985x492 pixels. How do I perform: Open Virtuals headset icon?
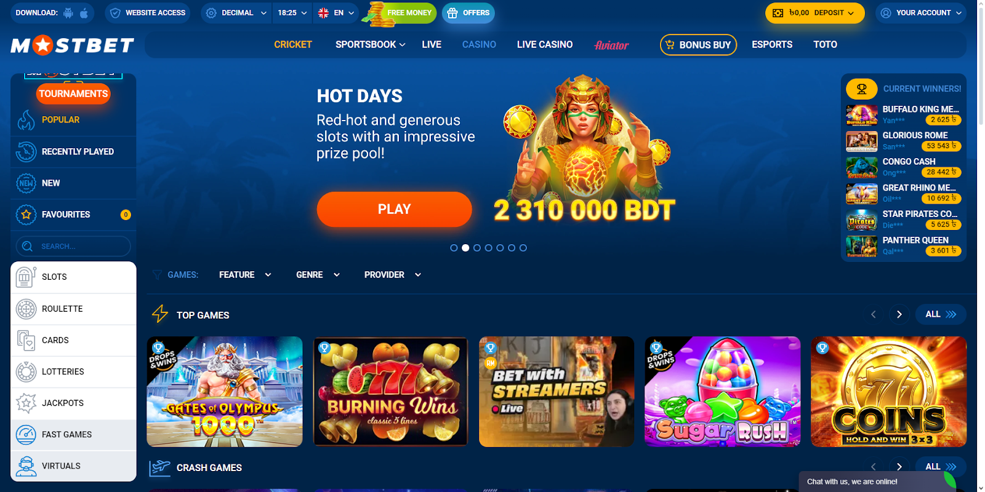(26, 466)
